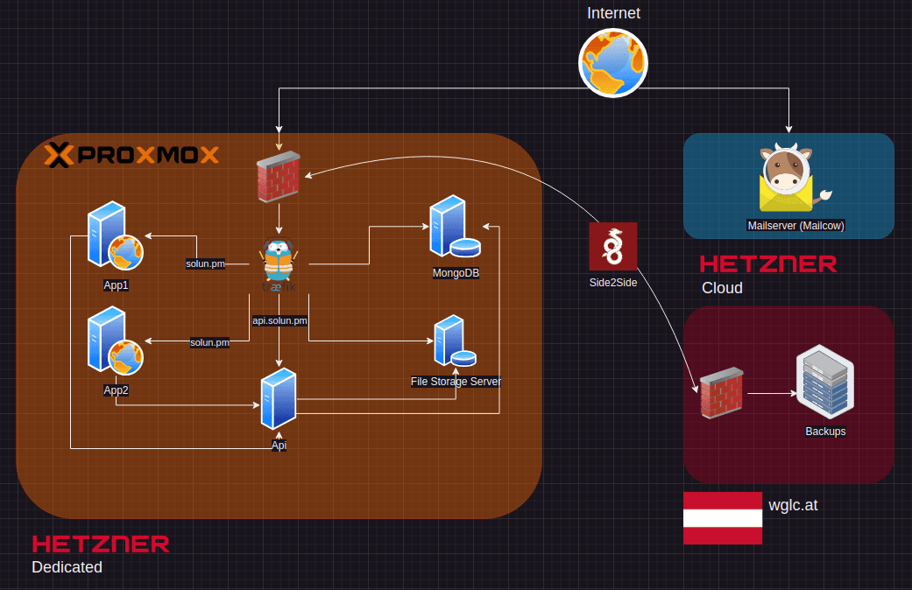Viewport: 912px width, 590px height.
Task: Click the wglc.at text label
Action: coord(793,505)
